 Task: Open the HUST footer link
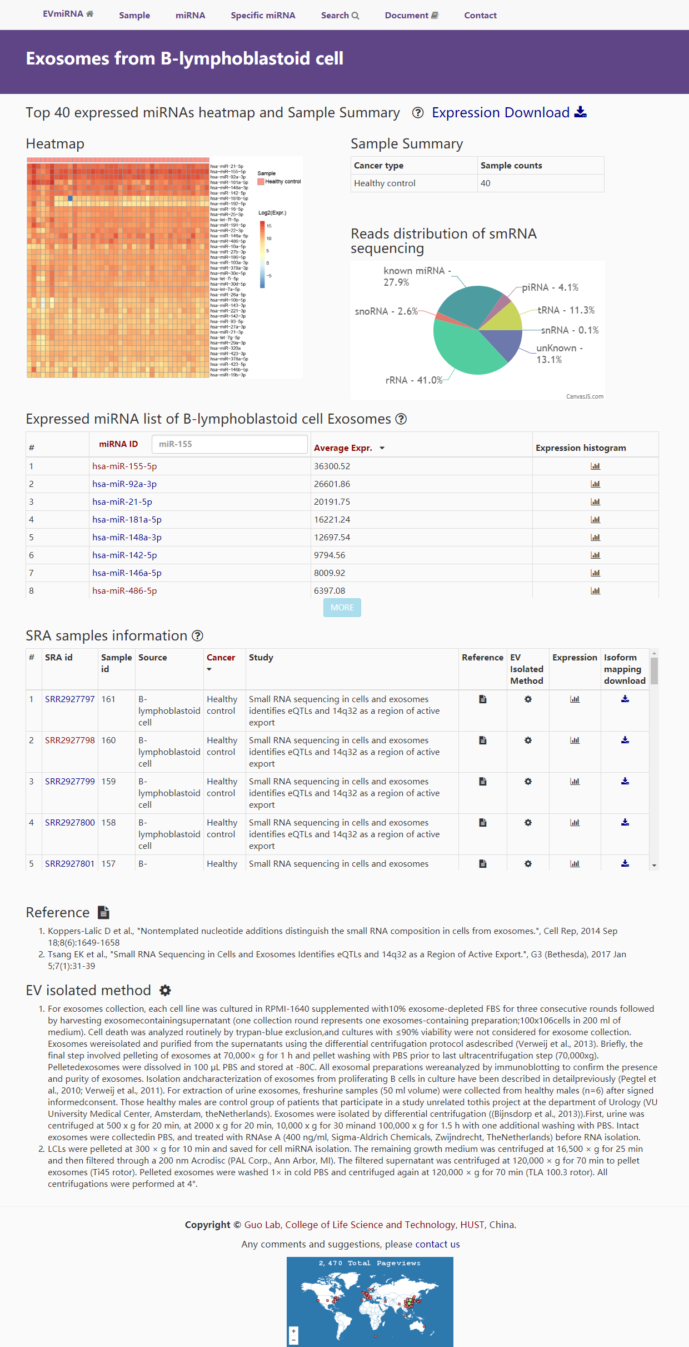coord(472,1225)
